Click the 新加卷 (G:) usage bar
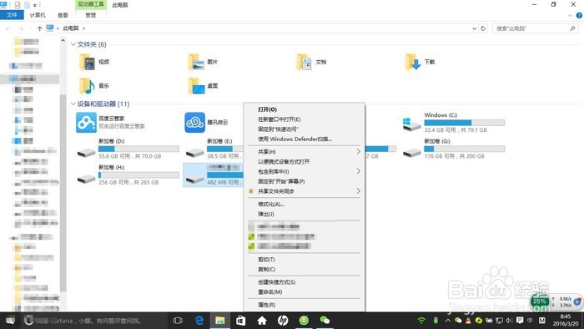 coord(465,149)
